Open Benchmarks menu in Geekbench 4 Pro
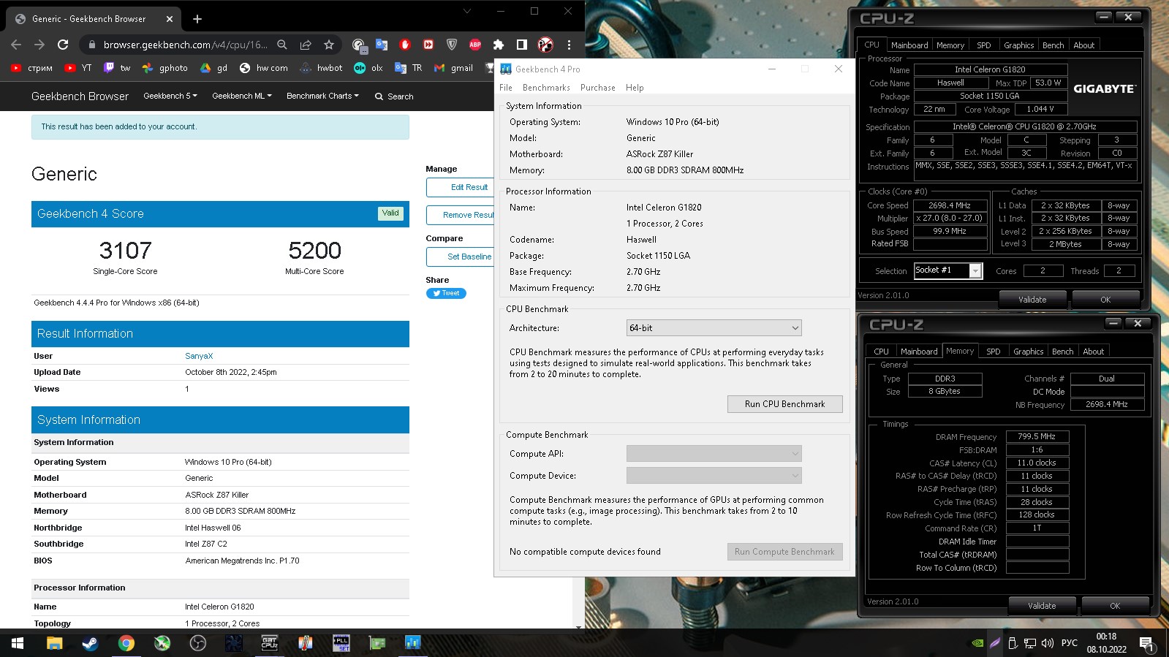1169x657 pixels. [x=546, y=88]
